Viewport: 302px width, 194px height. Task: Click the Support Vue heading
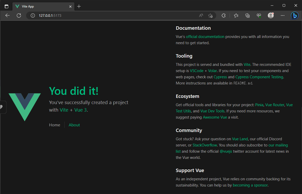190,170
